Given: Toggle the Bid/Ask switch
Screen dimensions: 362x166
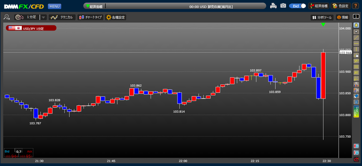Looking at the screenshot, I should 298,6.
